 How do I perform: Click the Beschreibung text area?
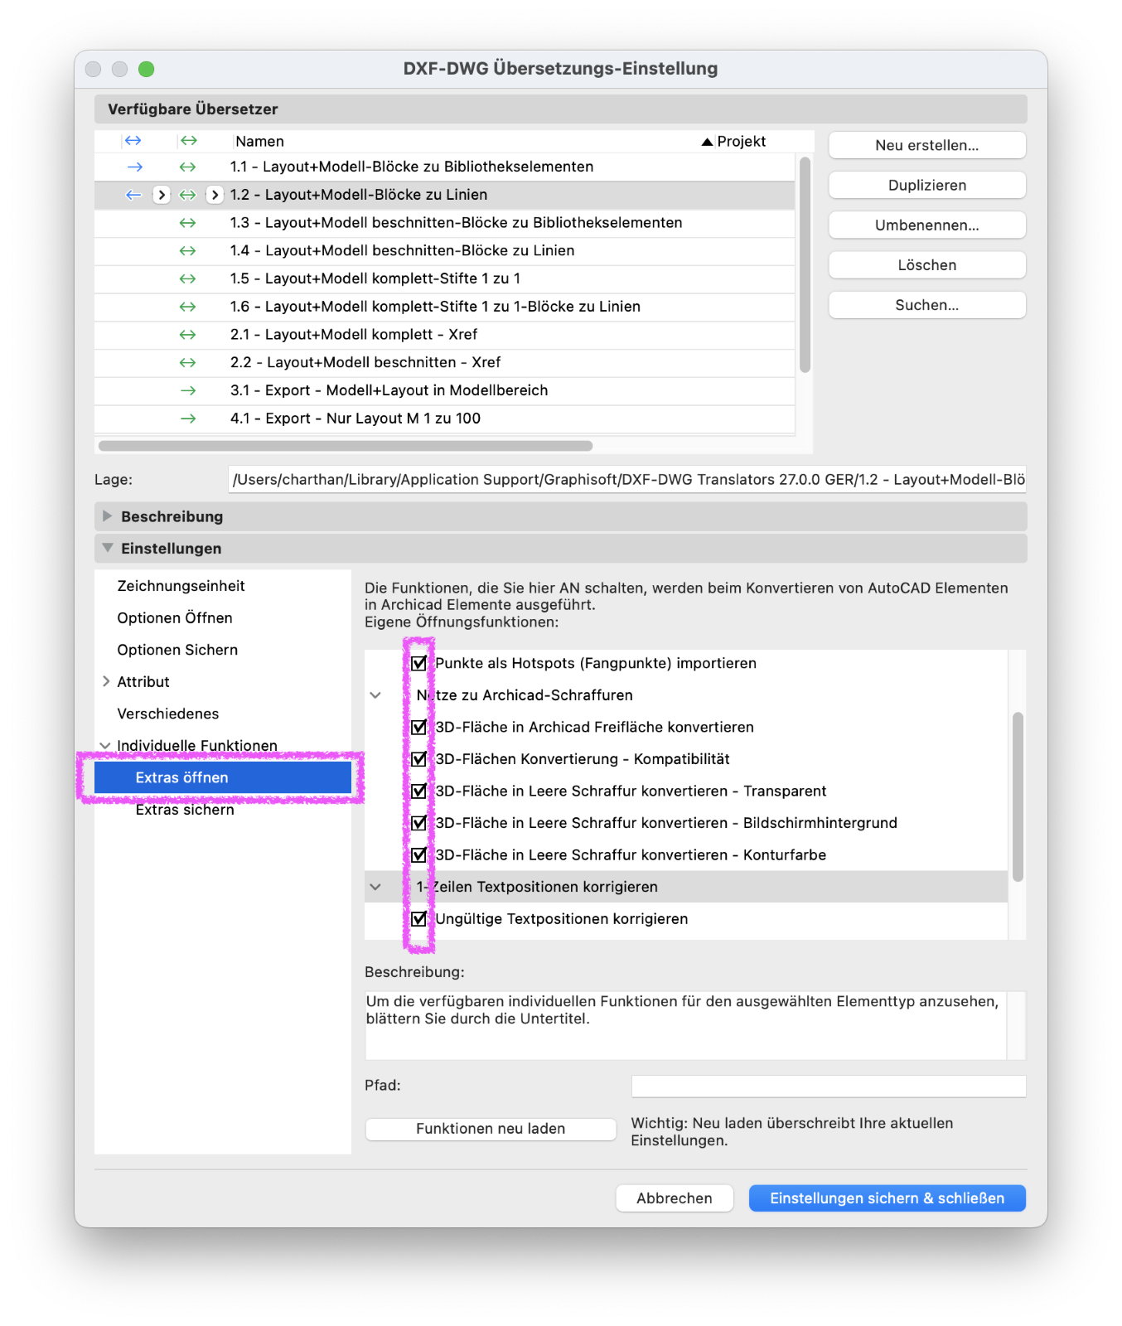coord(686,1025)
